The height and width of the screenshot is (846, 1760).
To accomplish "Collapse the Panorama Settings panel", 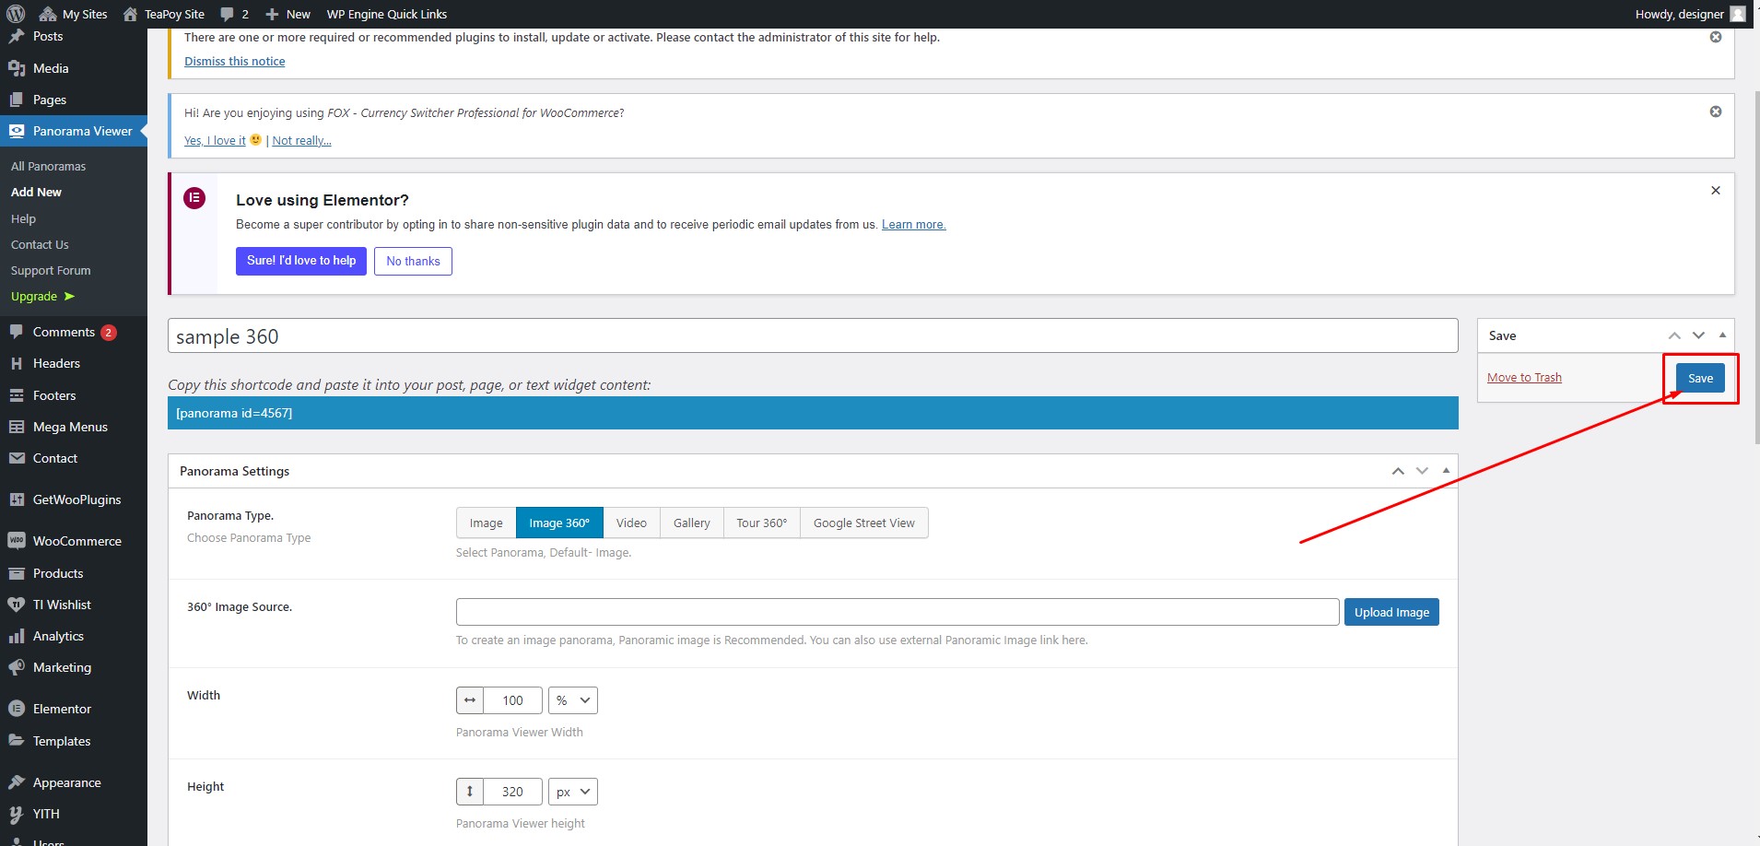I will [x=1446, y=471].
